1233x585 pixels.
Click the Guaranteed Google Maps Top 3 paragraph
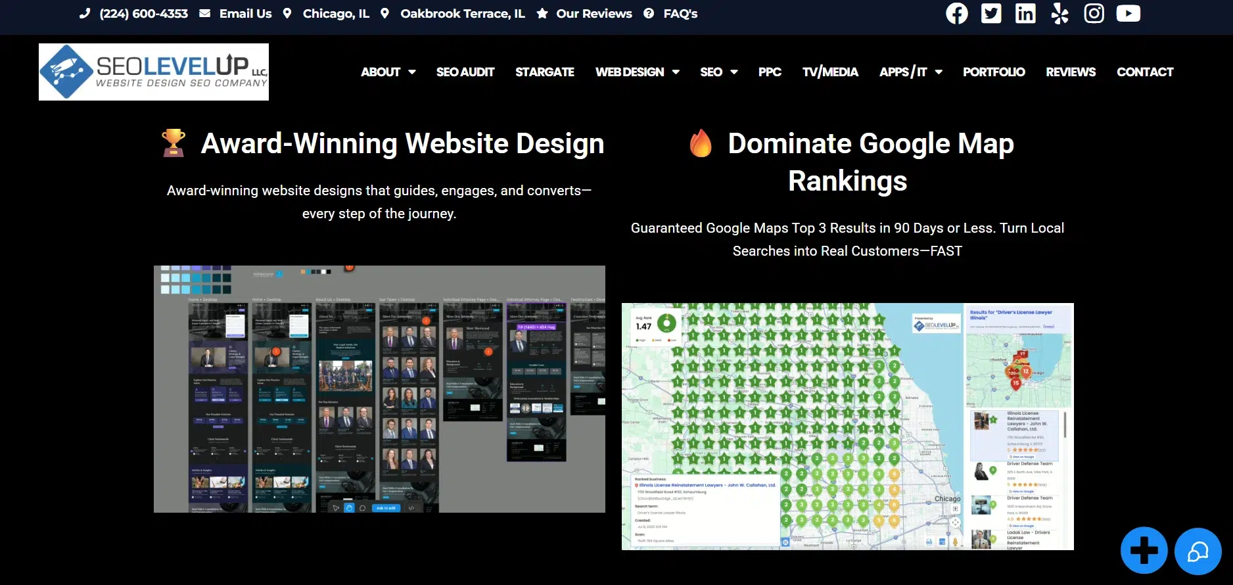847,239
